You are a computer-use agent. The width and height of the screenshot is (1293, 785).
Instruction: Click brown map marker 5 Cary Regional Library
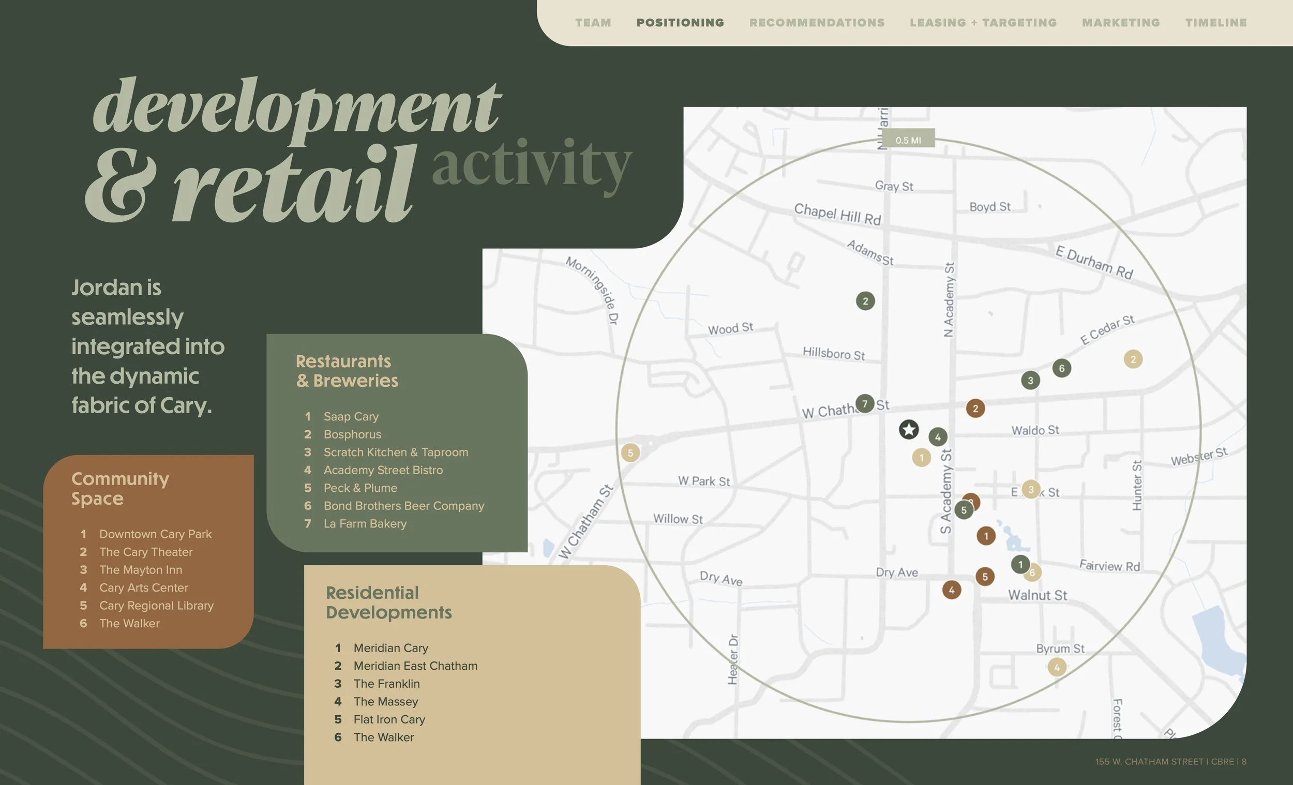tap(985, 577)
